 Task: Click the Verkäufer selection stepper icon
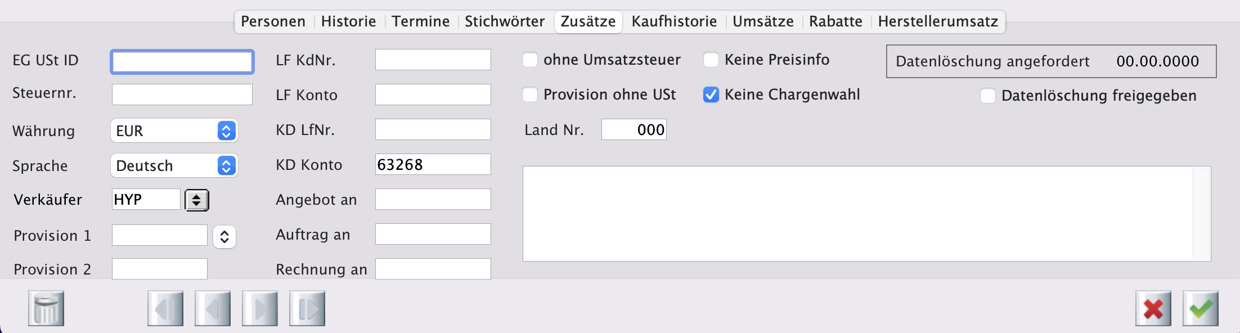coord(196,200)
